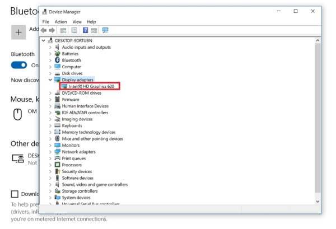Check the Download checkbox in Settings window
Image resolution: width=336 pixels, height=229 pixels.
tap(15, 194)
